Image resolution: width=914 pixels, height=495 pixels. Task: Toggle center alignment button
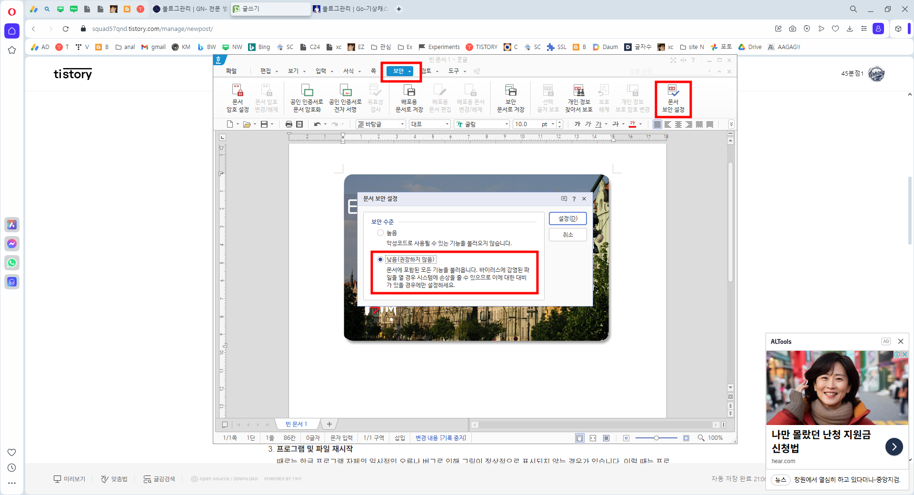click(678, 124)
